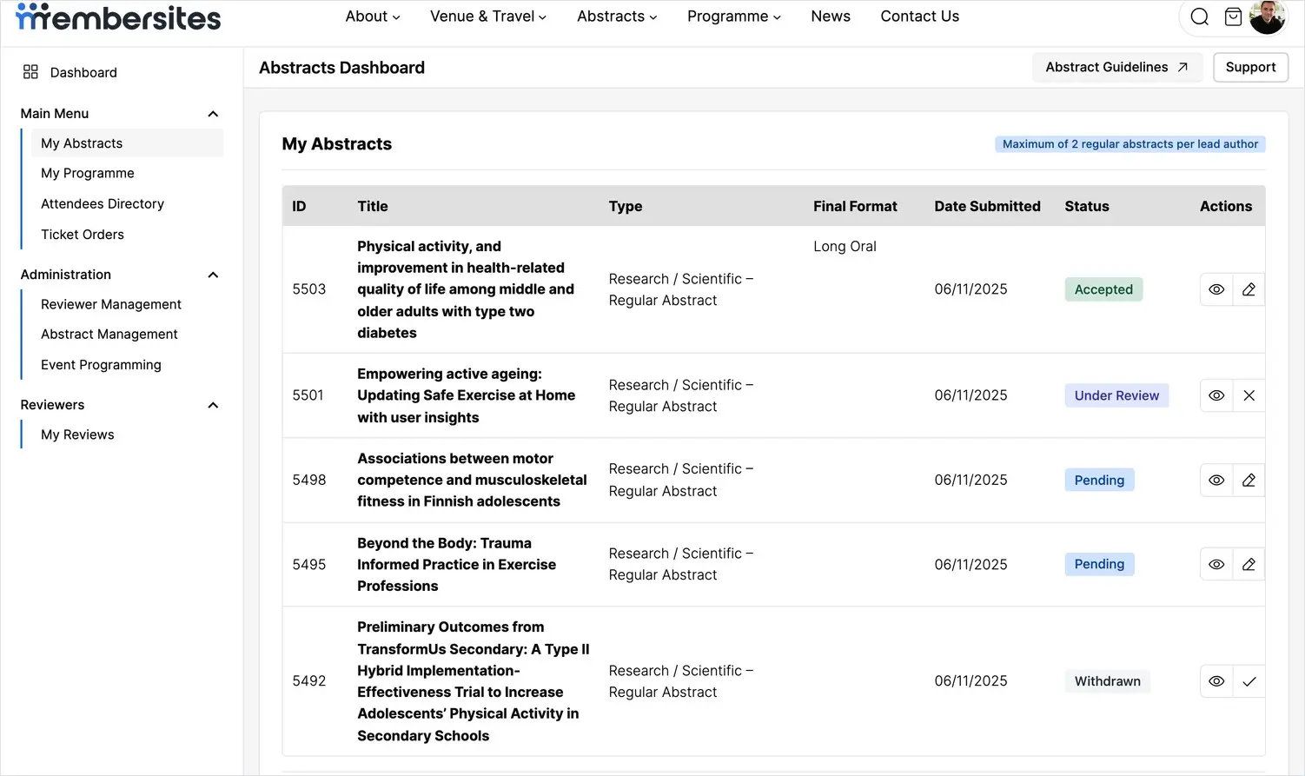
Task: Open abstract titled Beyond the Body
Action: (456, 564)
